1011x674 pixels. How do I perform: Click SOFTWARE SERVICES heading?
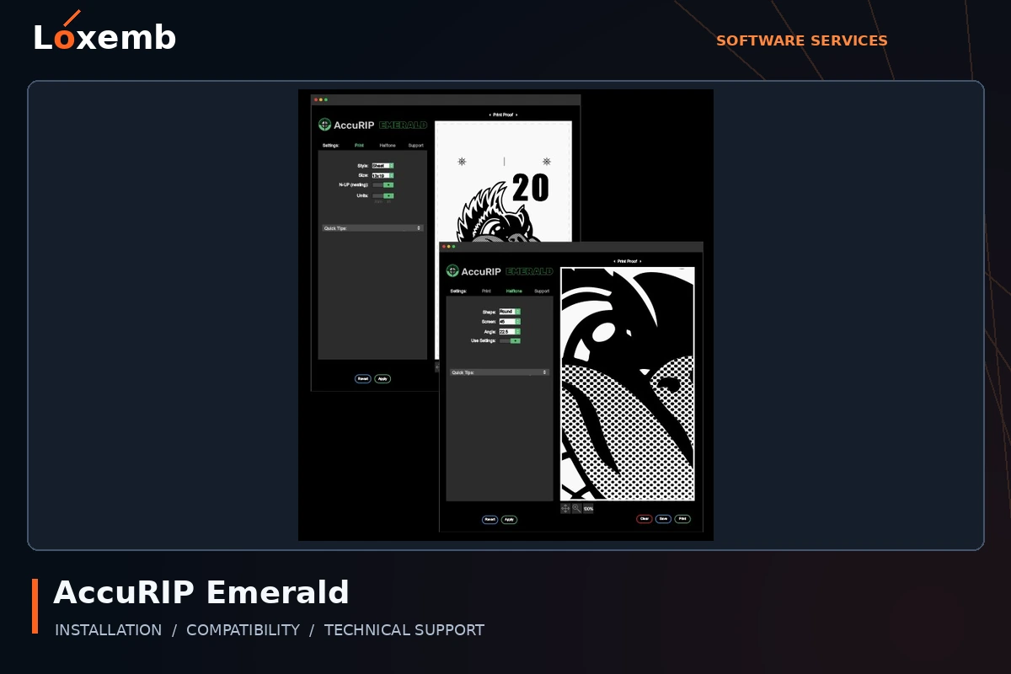pos(802,40)
